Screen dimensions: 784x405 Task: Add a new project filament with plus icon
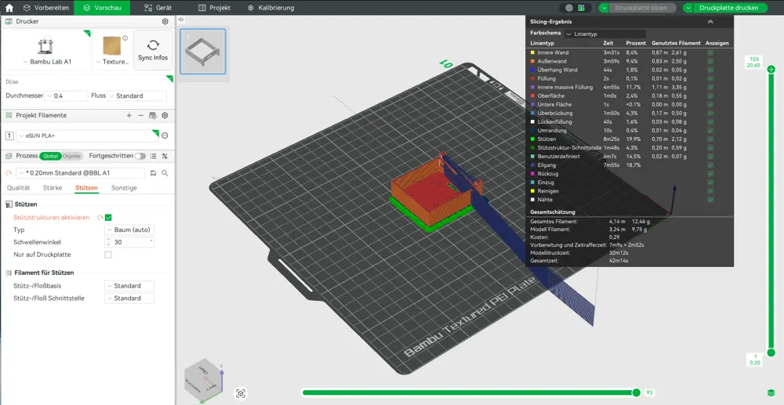tap(129, 115)
